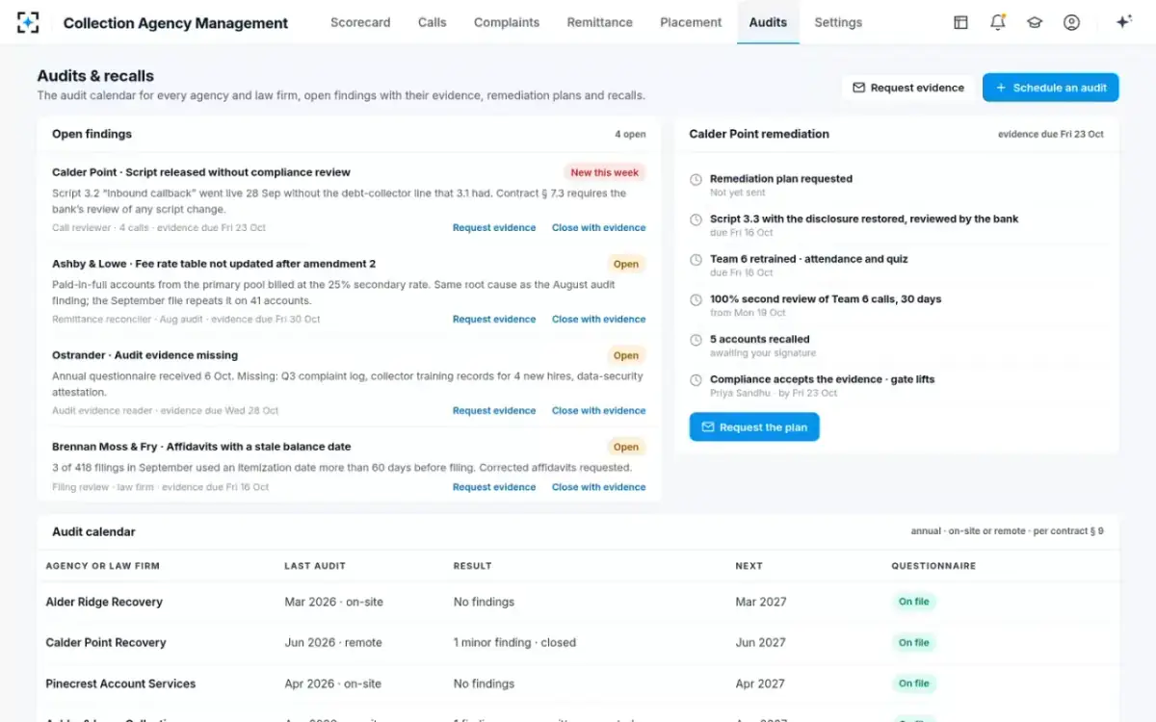
Task: Click the app logo icon
Action: tap(29, 22)
